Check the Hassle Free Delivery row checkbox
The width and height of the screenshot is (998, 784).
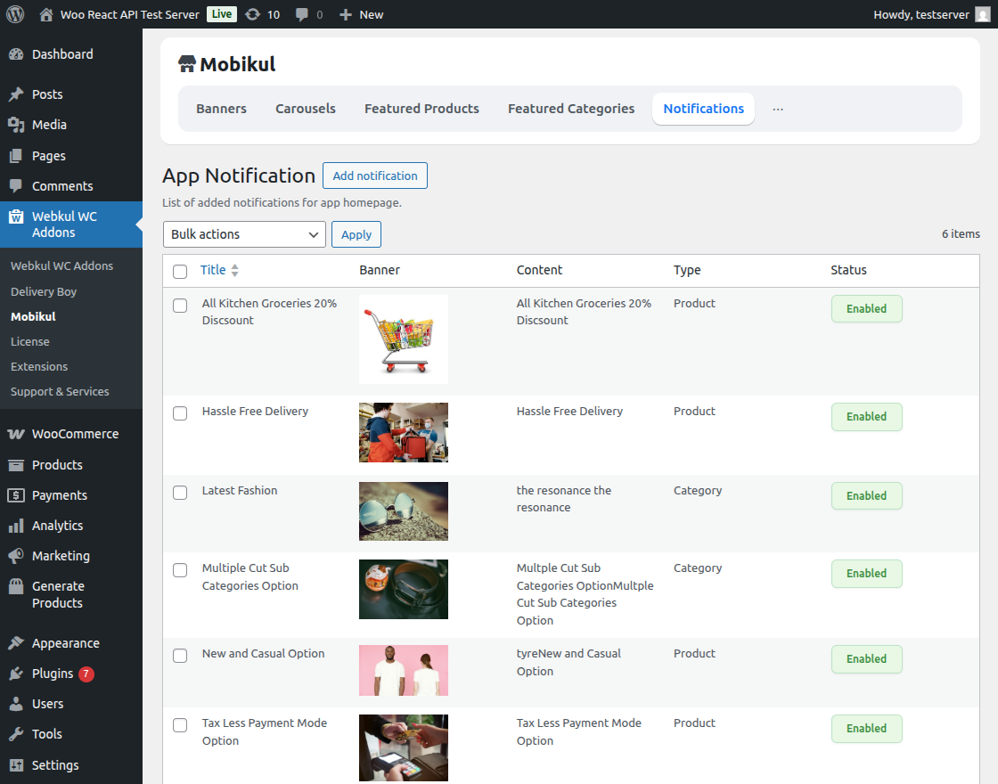coord(180,413)
